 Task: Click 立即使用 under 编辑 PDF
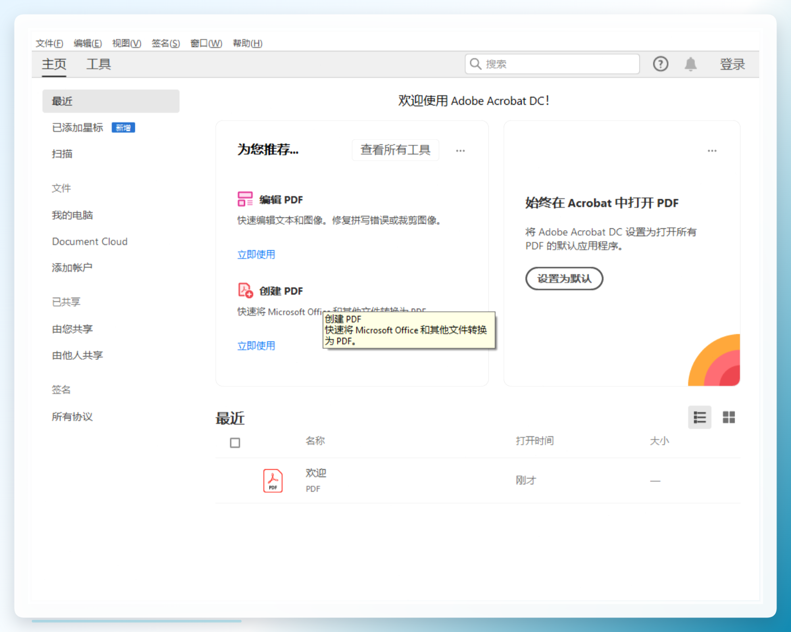[256, 254]
